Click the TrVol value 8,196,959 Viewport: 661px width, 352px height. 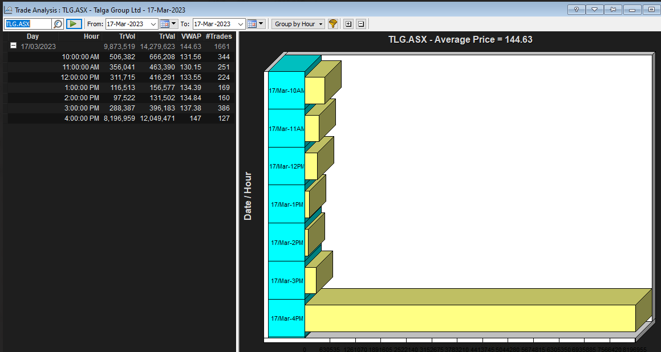tap(119, 118)
